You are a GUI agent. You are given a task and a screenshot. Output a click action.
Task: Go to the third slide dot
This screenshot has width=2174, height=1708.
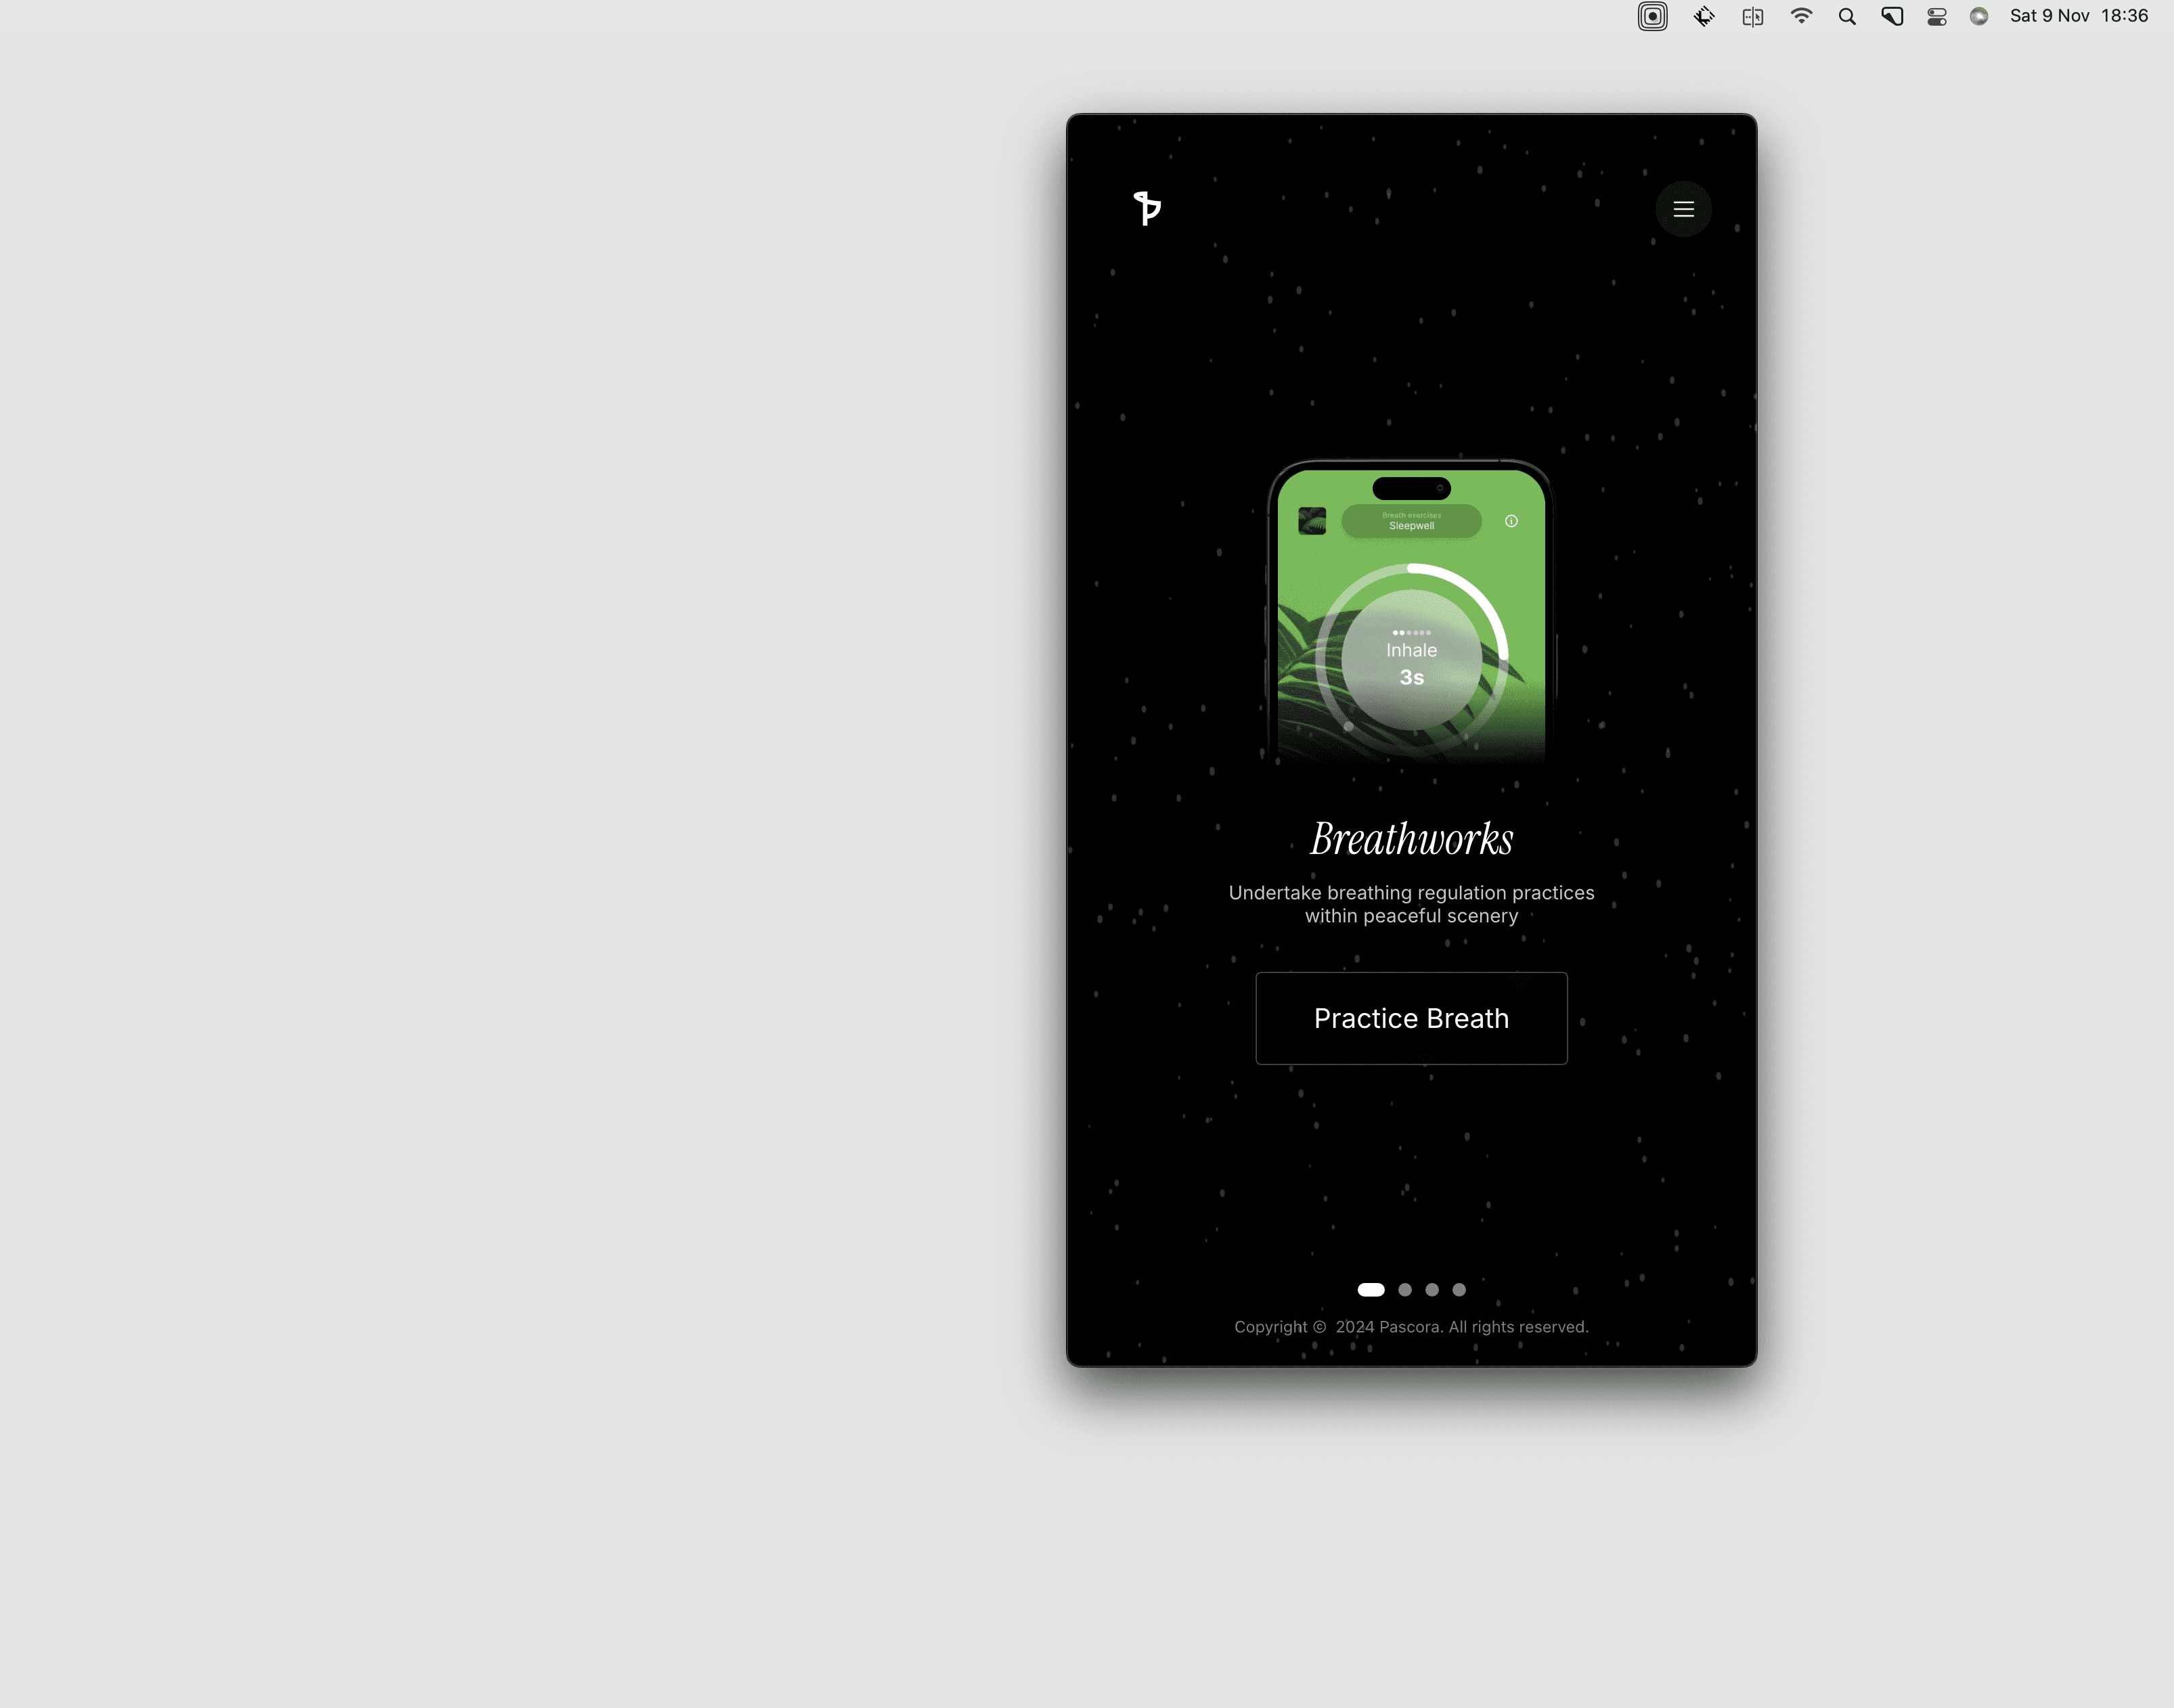1432,1290
